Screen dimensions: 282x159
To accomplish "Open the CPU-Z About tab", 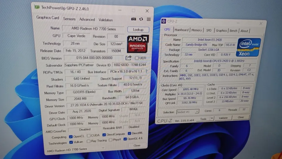I will coord(244,31).
